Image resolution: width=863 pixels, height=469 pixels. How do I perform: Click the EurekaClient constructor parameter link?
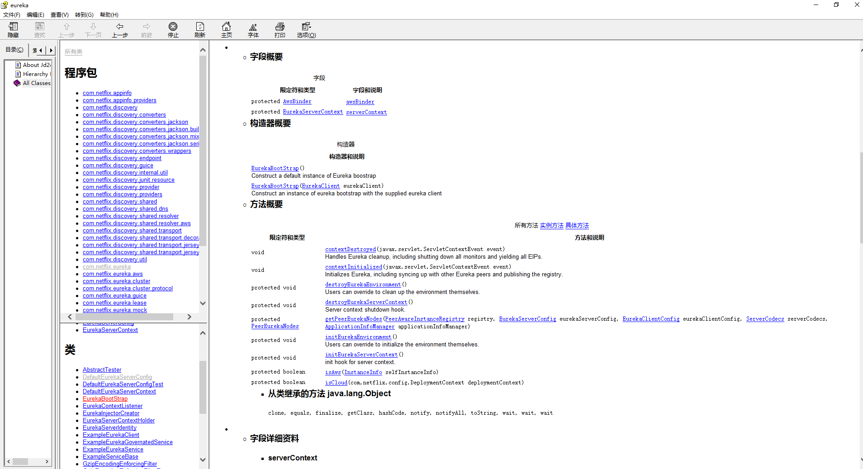(321, 186)
